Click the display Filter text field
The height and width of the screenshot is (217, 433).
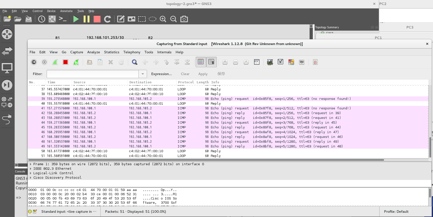93,74
